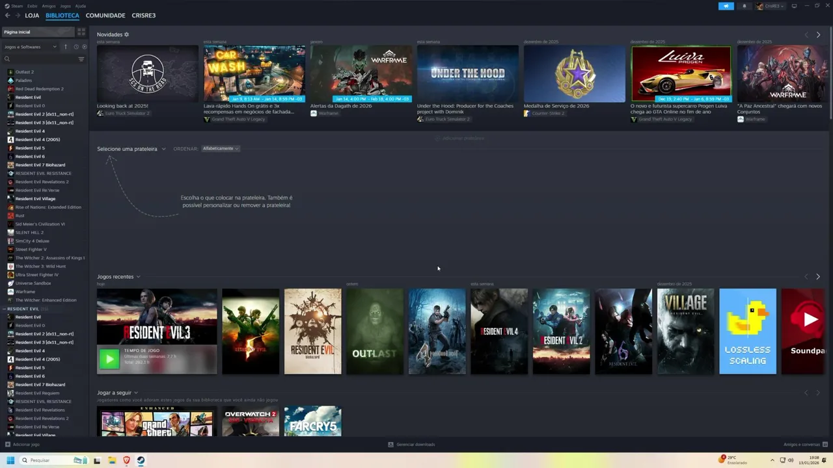Screen dimensions: 833x468
Task: Select Red Dead Redemption 2 in list
Action: click(x=39, y=88)
